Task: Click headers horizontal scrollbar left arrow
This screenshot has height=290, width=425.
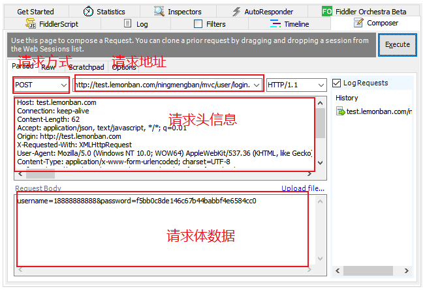Action: [x=20, y=174]
